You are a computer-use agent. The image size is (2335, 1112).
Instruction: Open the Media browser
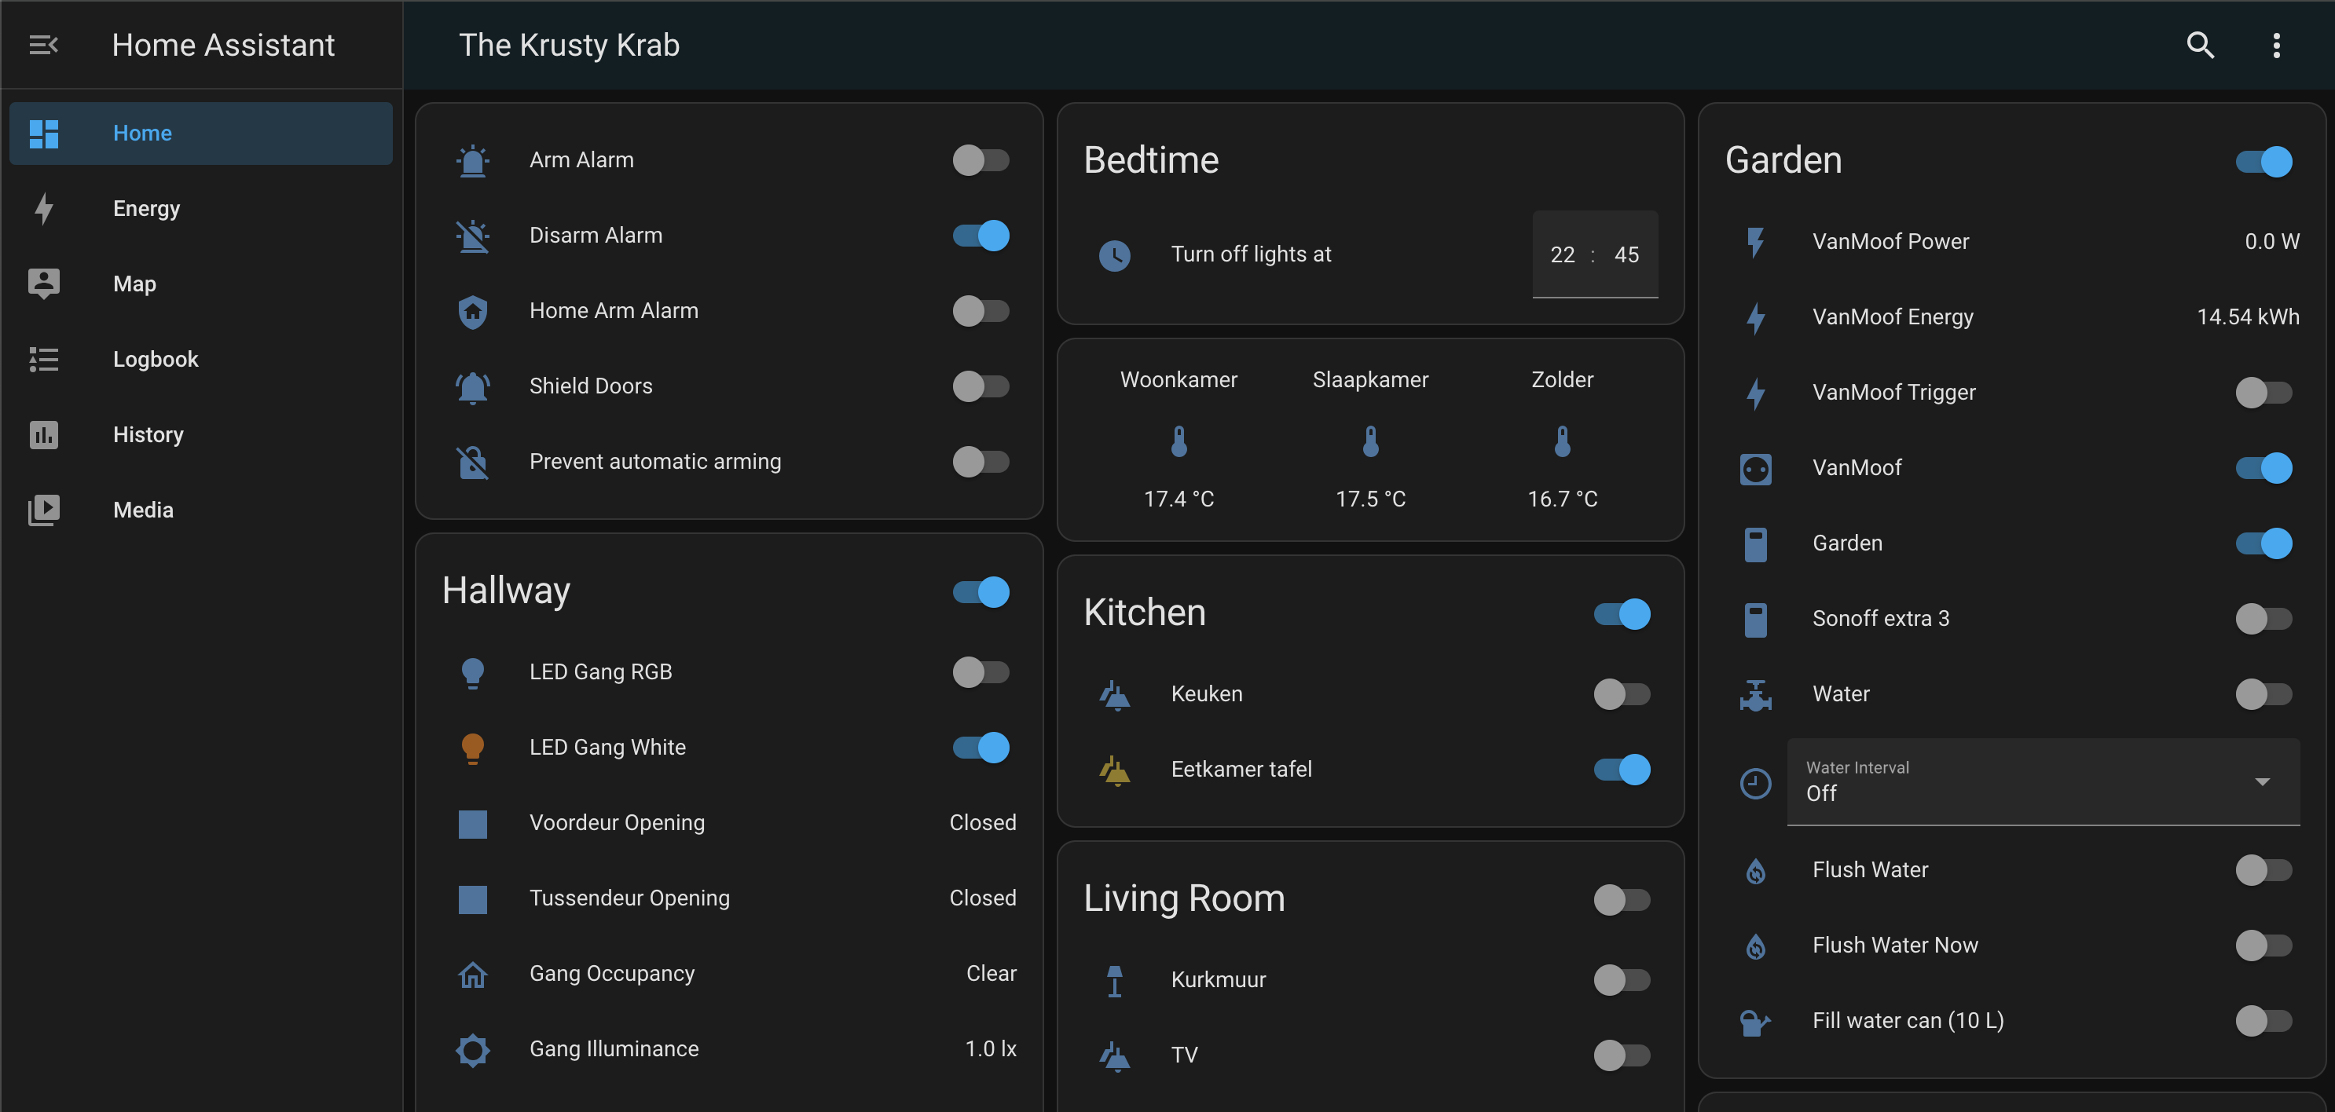[200, 510]
